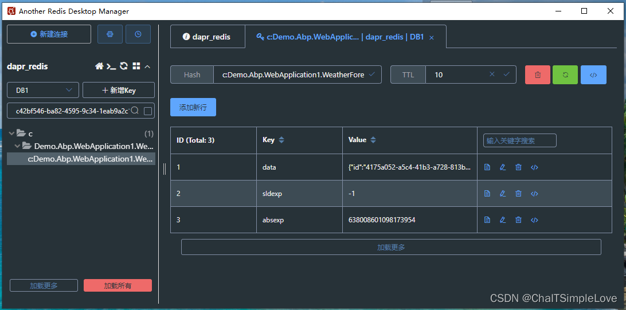Open the connection menu grid icon

point(136,66)
